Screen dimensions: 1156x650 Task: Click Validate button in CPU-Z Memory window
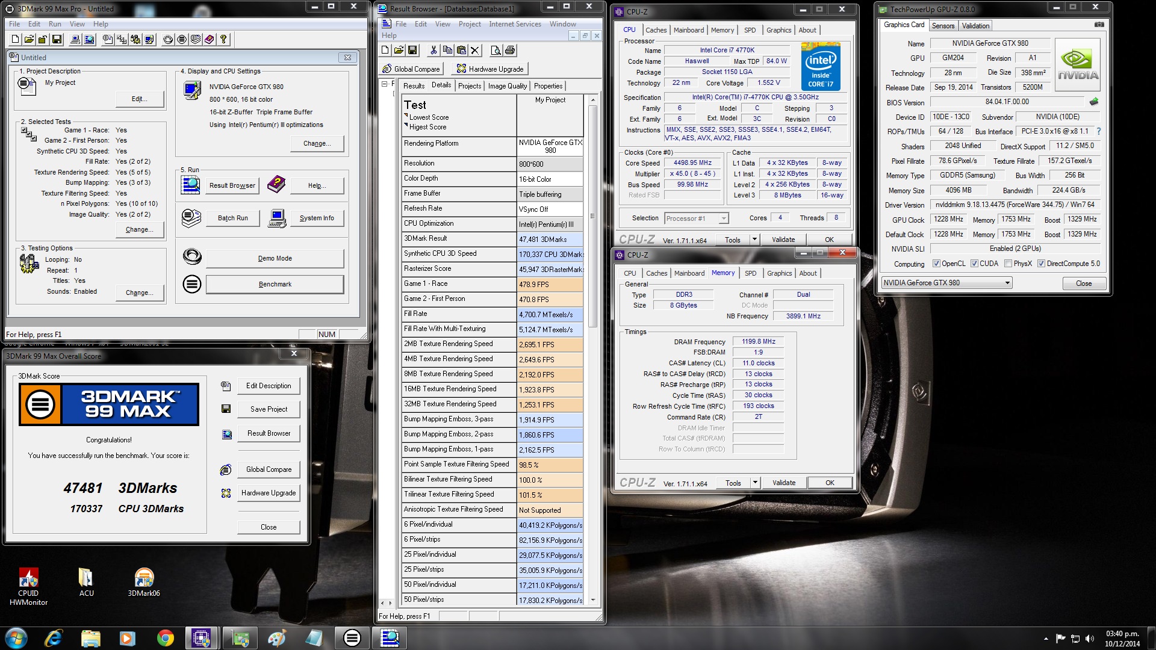pyautogui.click(x=784, y=483)
